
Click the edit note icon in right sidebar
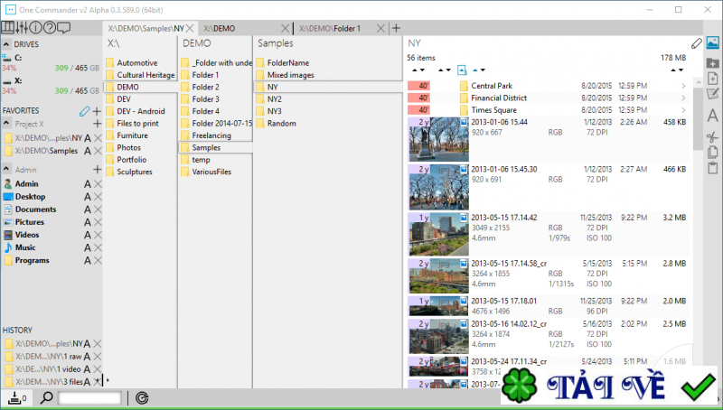tap(712, 95)
